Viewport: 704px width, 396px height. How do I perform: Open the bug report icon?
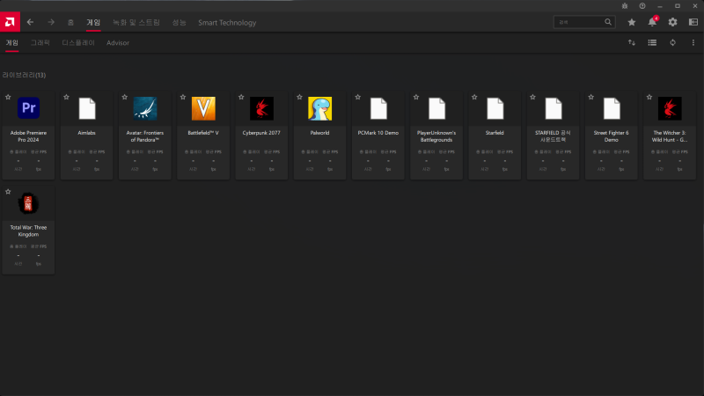coord(625,6)
